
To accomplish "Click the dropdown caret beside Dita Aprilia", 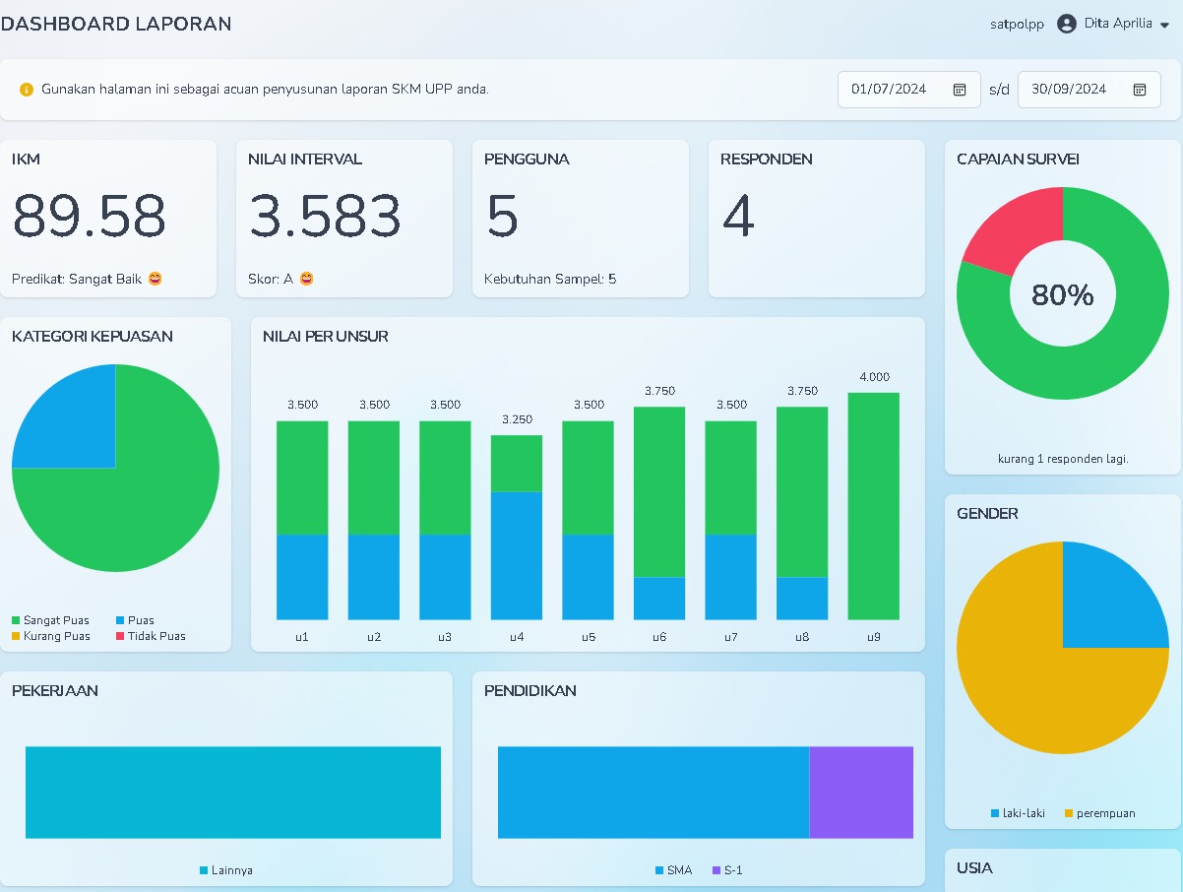I will pyautogui.click(x=1165, y=25).
